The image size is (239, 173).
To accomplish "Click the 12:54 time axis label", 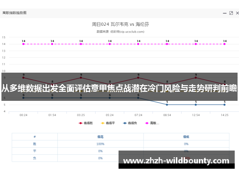I will (x=196, y=115).
